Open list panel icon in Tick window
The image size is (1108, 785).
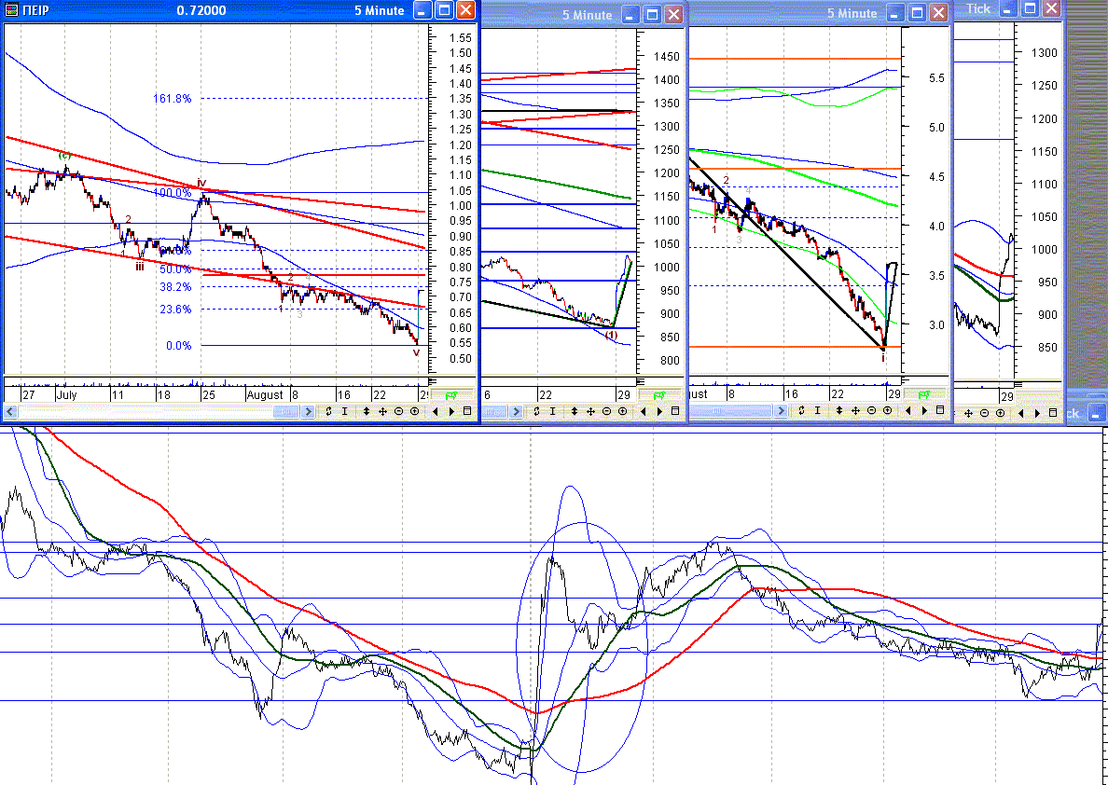[1053, 413]
